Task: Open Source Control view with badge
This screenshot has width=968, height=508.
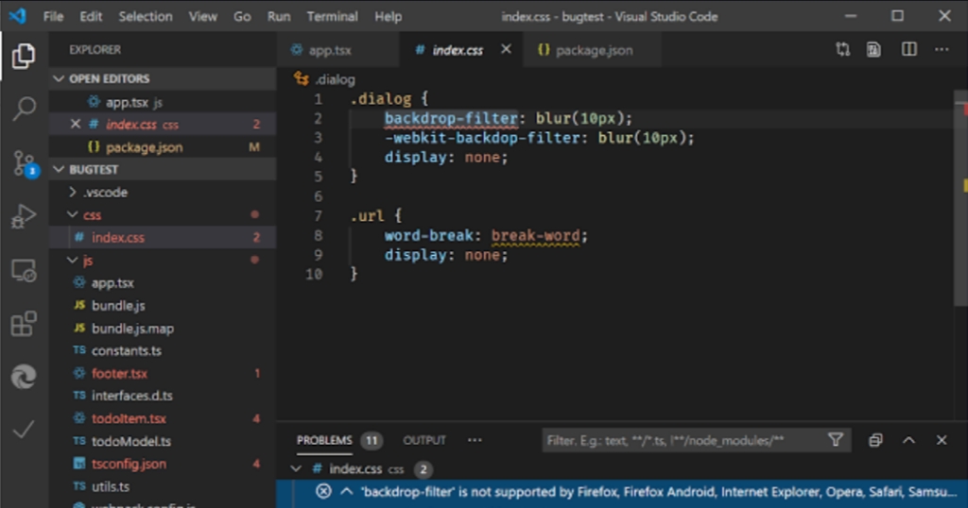Action: (x=25, y=163)
